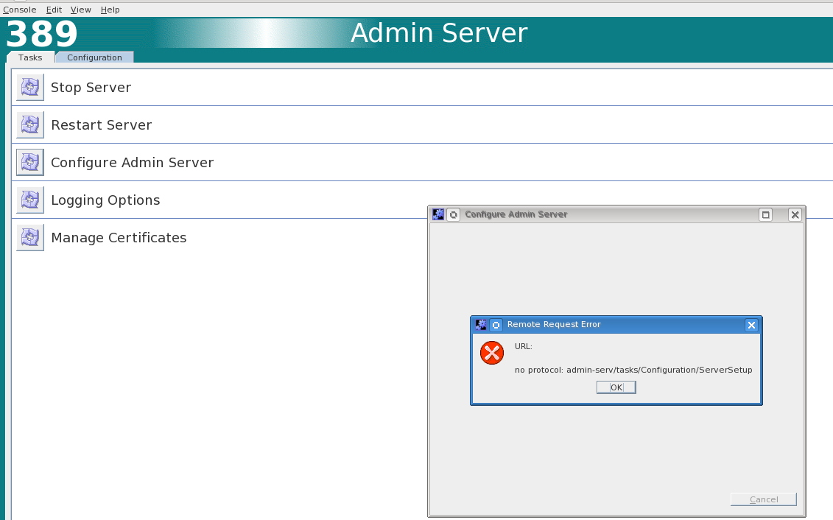The width and height of the screenshot is (833, 520).
Task: Select the Stop Server task label
Action: point(91,87)
